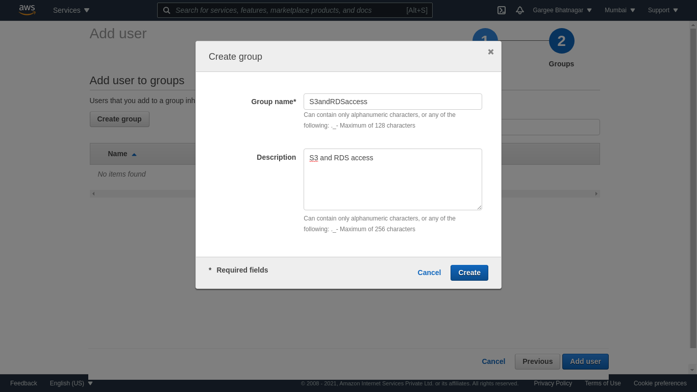Click the page scrollbar up arrow

[x=692, y=24]
